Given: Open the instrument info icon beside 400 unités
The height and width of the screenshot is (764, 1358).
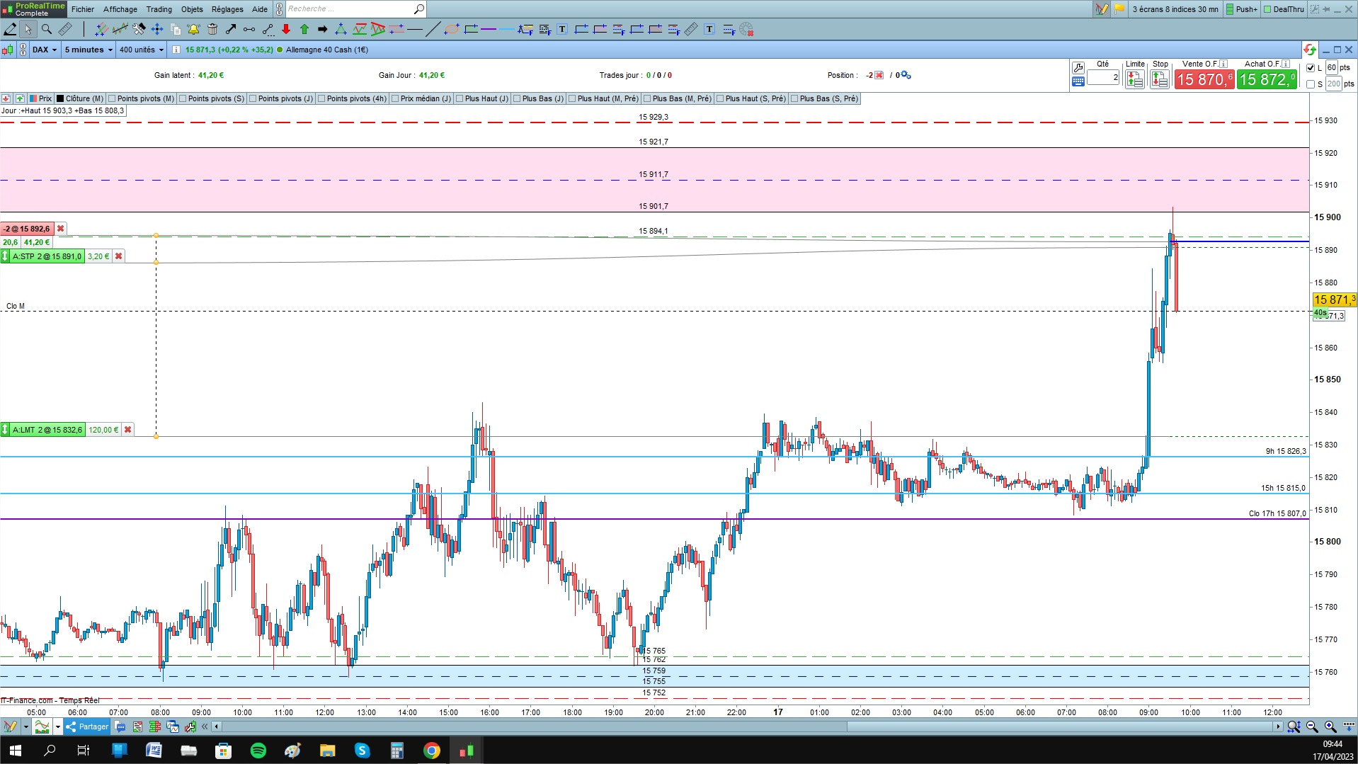Looking at the screenshot, I should tap(176, 50).
